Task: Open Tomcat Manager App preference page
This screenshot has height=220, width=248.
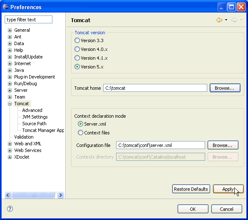Action: coord(43,130)
